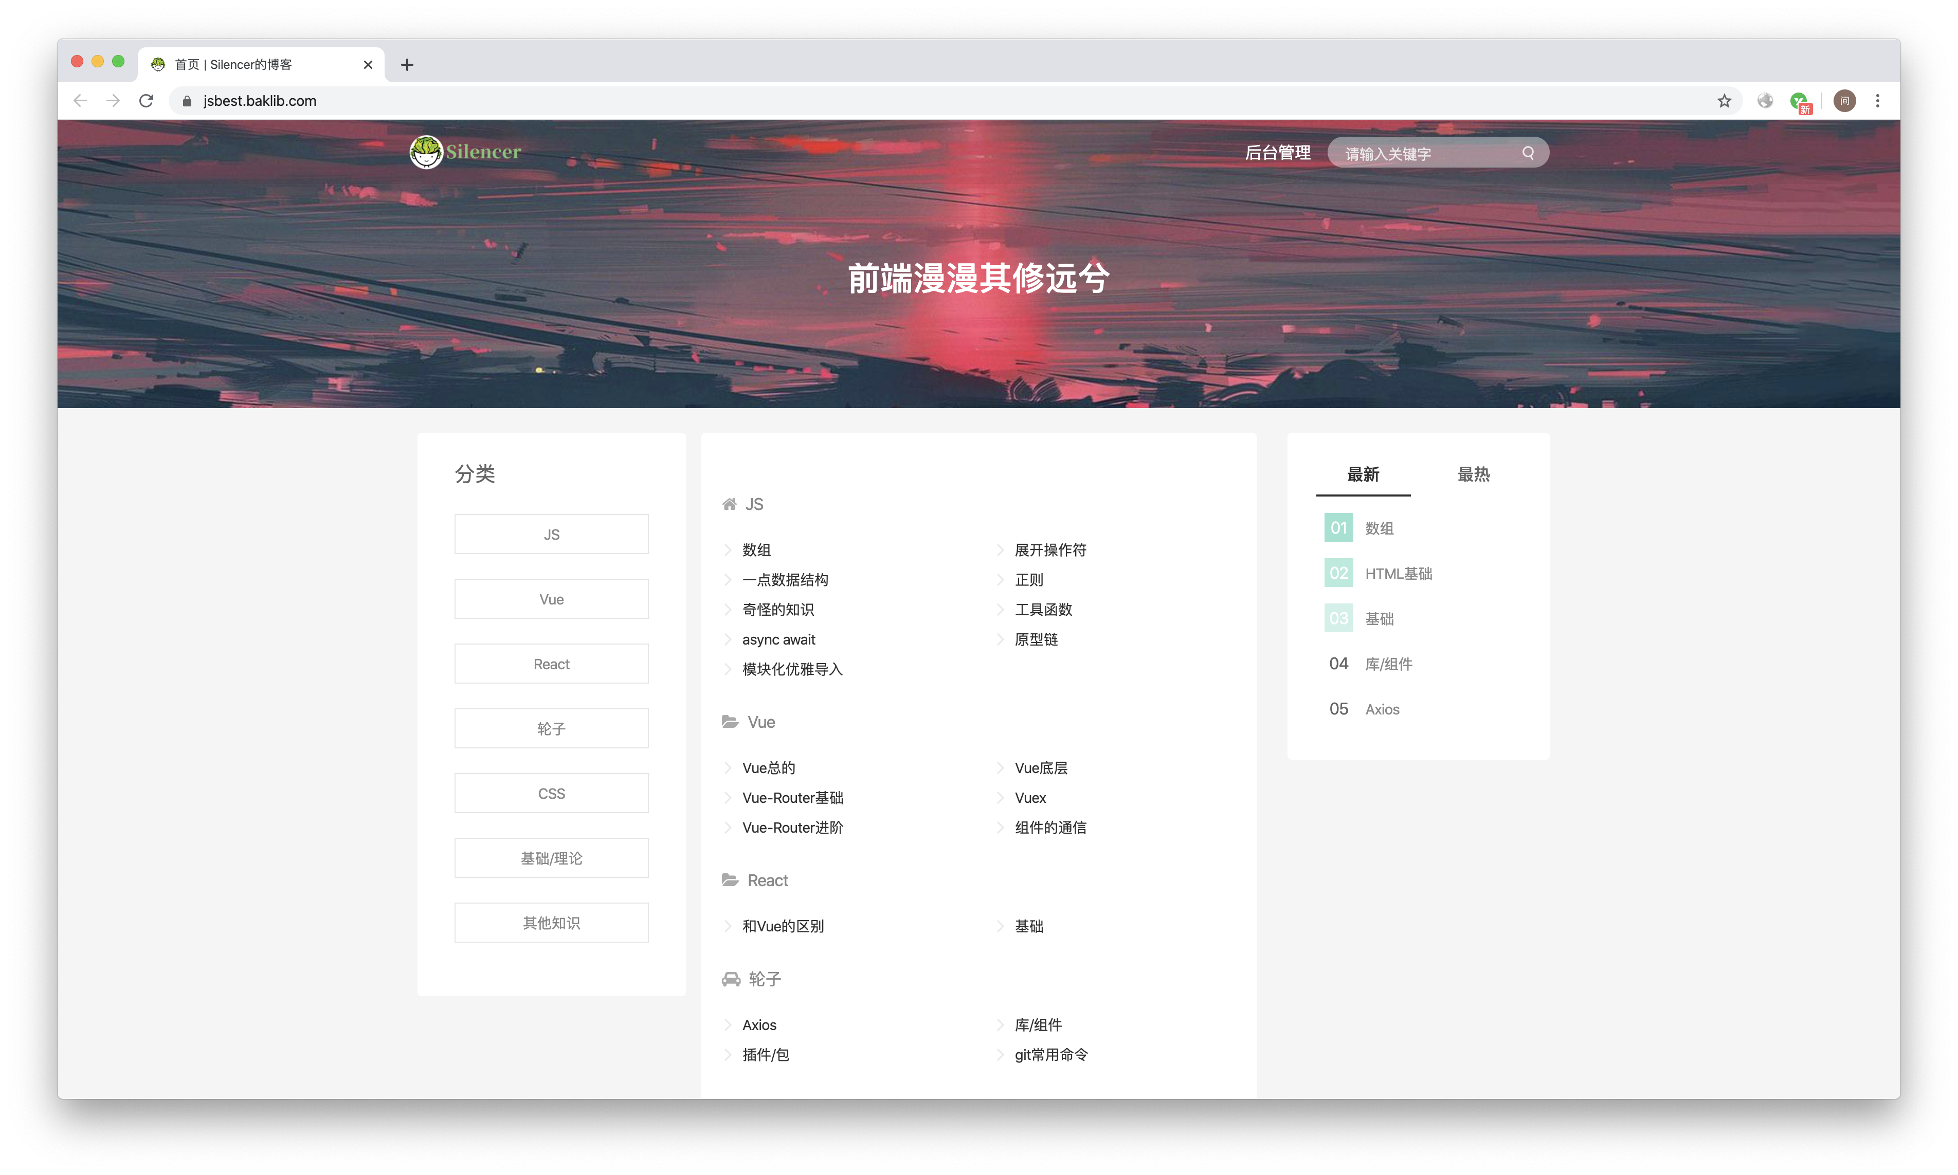Open the 和Vue的区别 article

click(783, 926)
